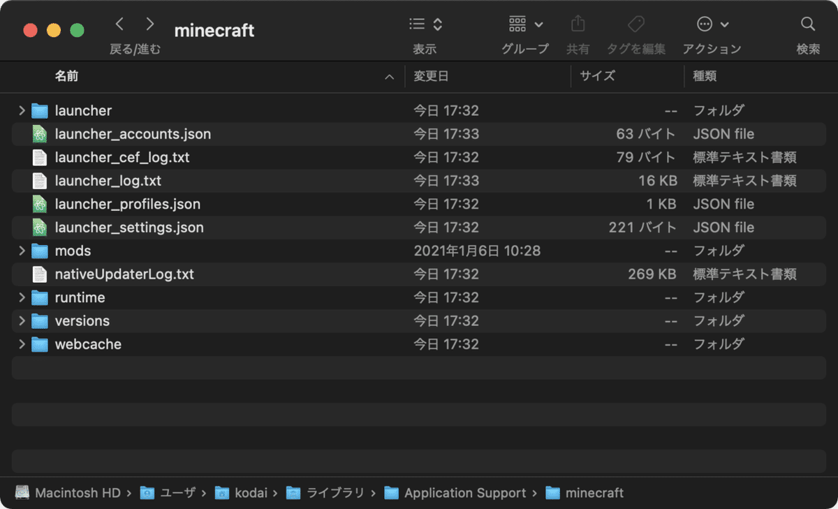Click the タグを編集 tag icon
Viewport: 838px width, 509px height.
tap(635, 24)
